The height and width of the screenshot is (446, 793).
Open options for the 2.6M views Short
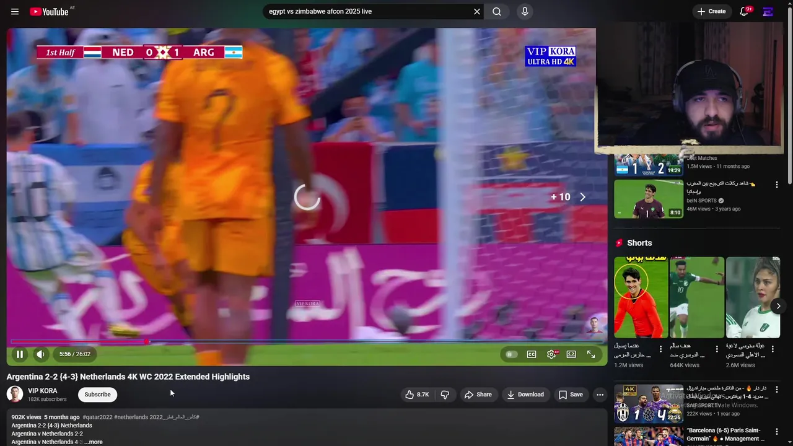(773, 349)
